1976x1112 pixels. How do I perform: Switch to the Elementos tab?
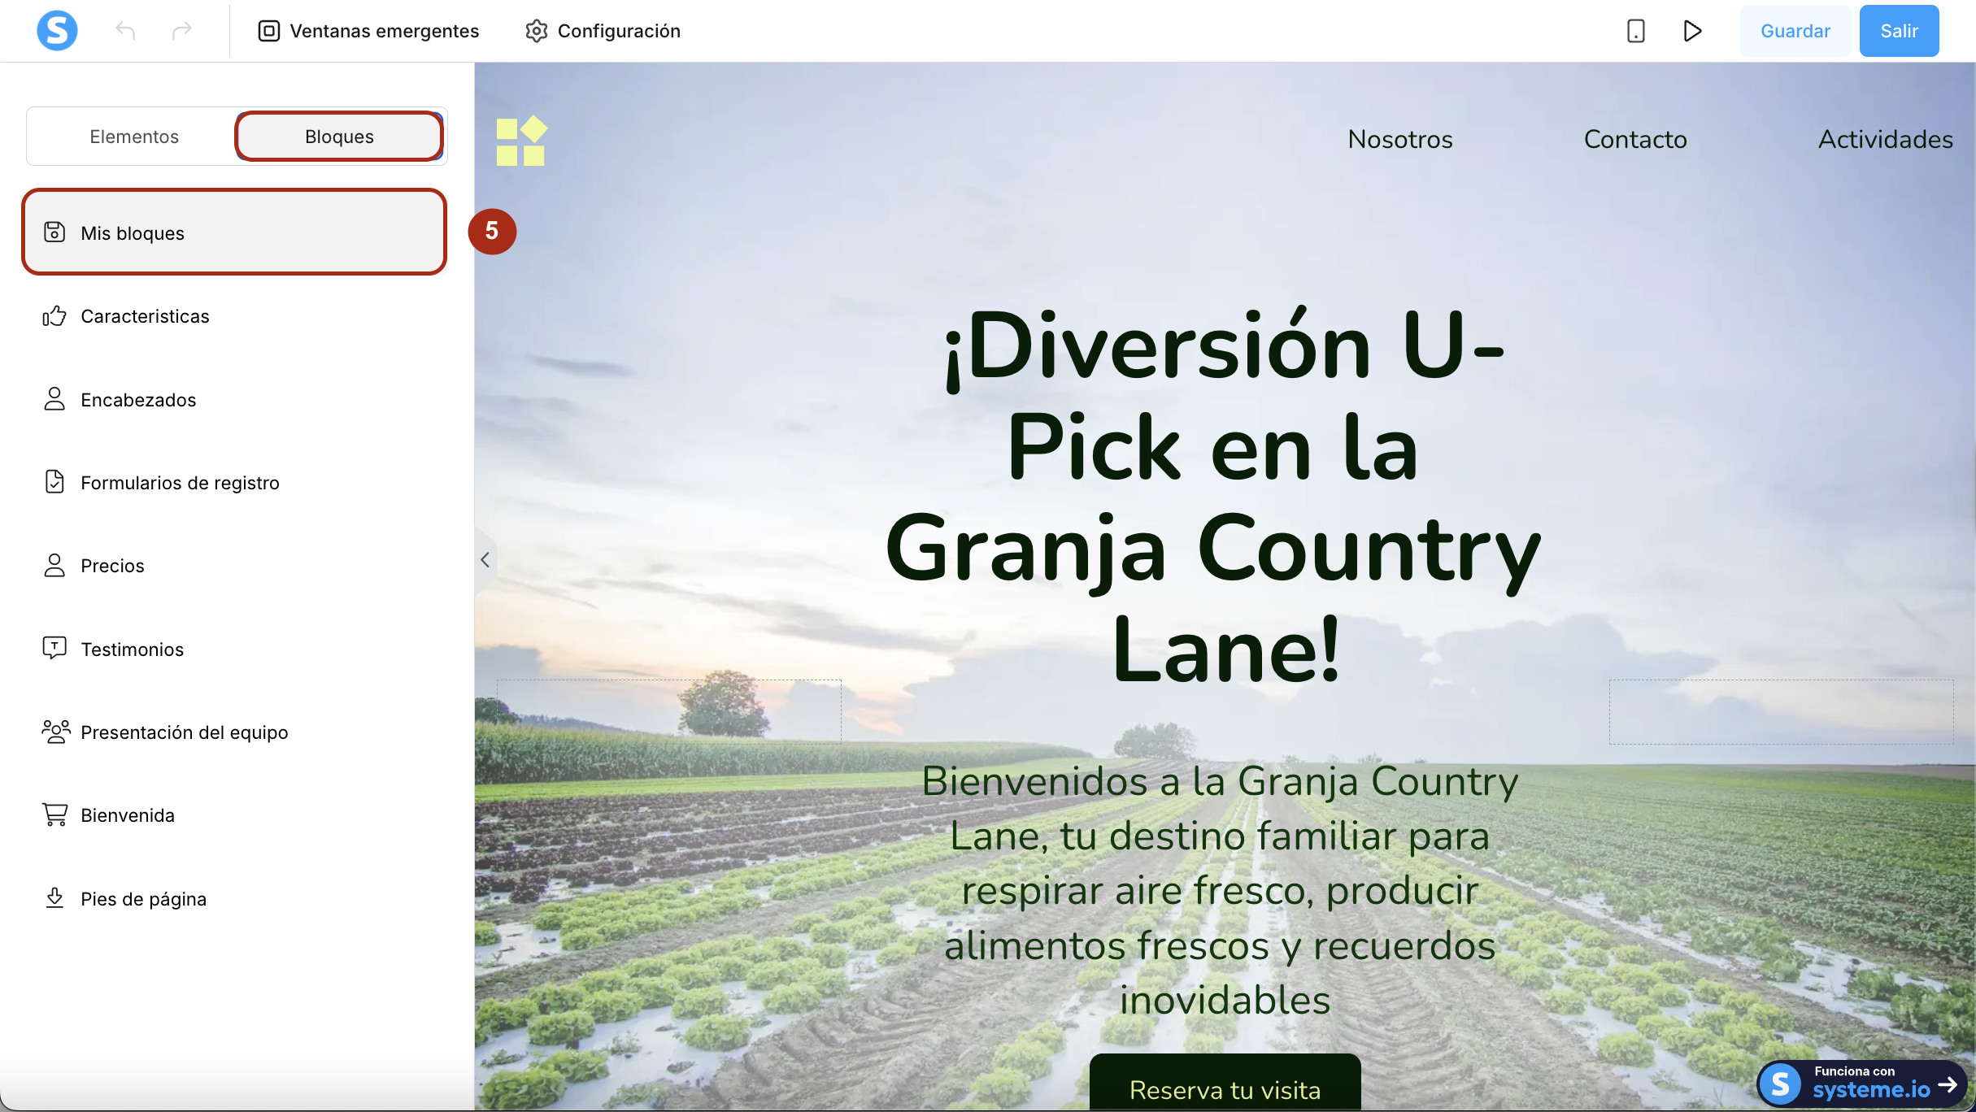pyautogui.click(x=134, y=137)
